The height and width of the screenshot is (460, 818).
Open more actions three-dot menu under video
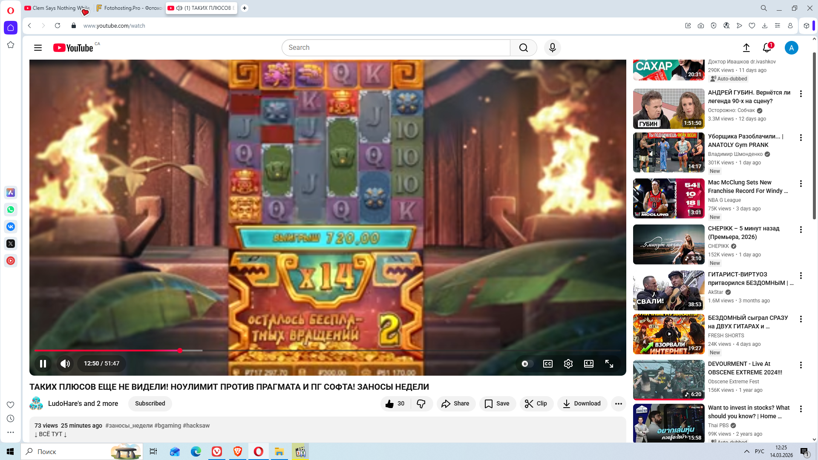pos(619,404)
